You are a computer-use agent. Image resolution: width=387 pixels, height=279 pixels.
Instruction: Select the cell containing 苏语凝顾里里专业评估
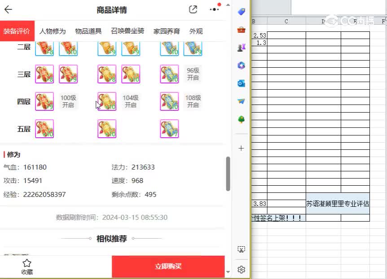click(336, 204)
